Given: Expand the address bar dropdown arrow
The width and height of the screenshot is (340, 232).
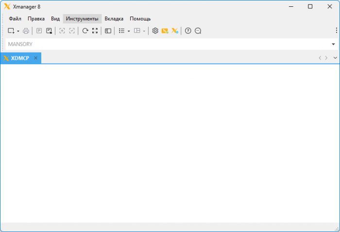Looking at the screenshot, I should [x=333, y=44].
